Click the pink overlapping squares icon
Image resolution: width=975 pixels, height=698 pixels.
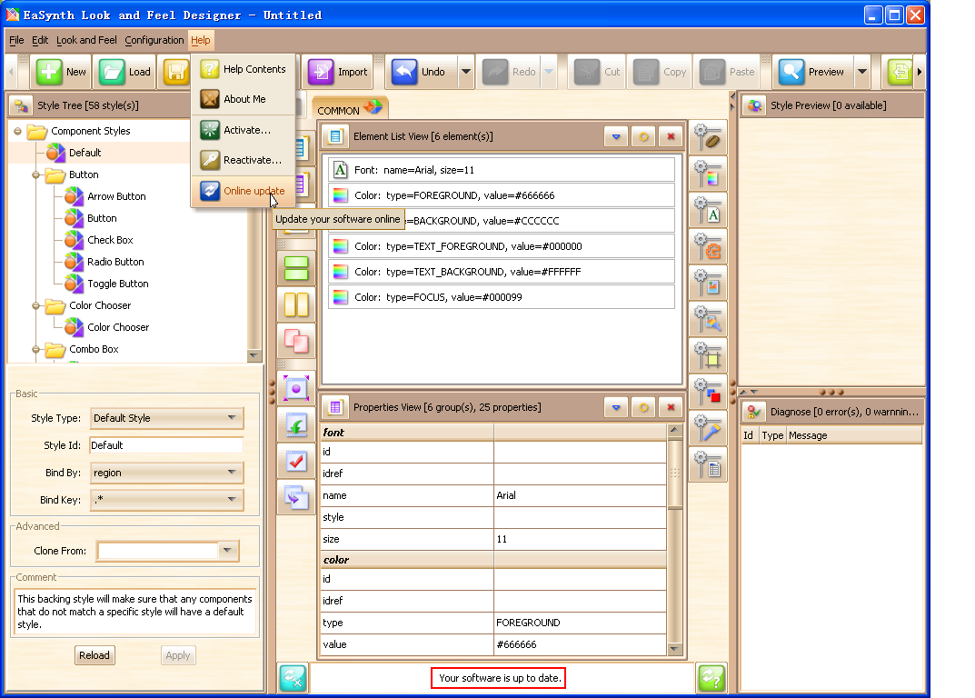296,341
